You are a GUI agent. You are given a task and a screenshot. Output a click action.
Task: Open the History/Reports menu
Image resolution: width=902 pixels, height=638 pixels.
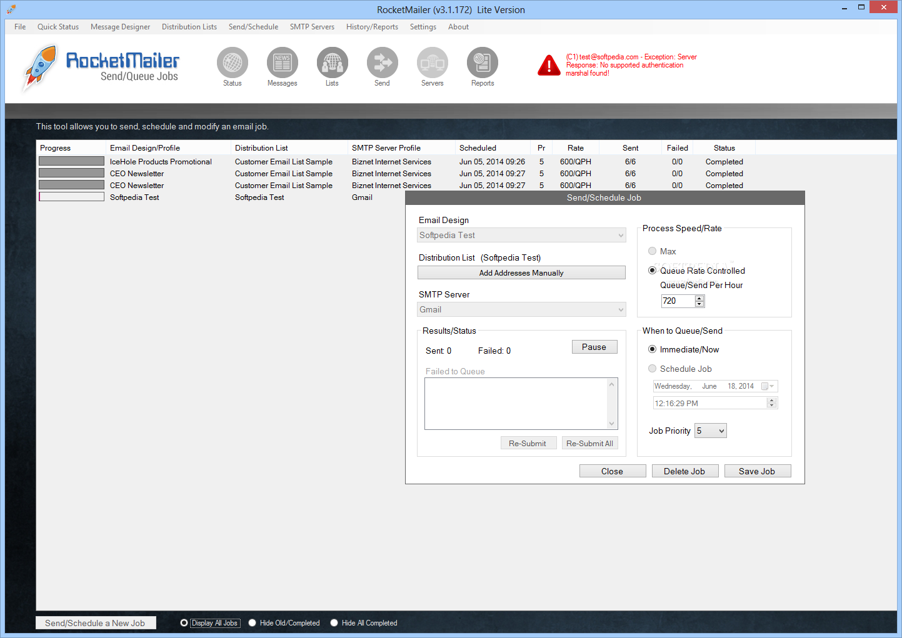coord(372,27)
